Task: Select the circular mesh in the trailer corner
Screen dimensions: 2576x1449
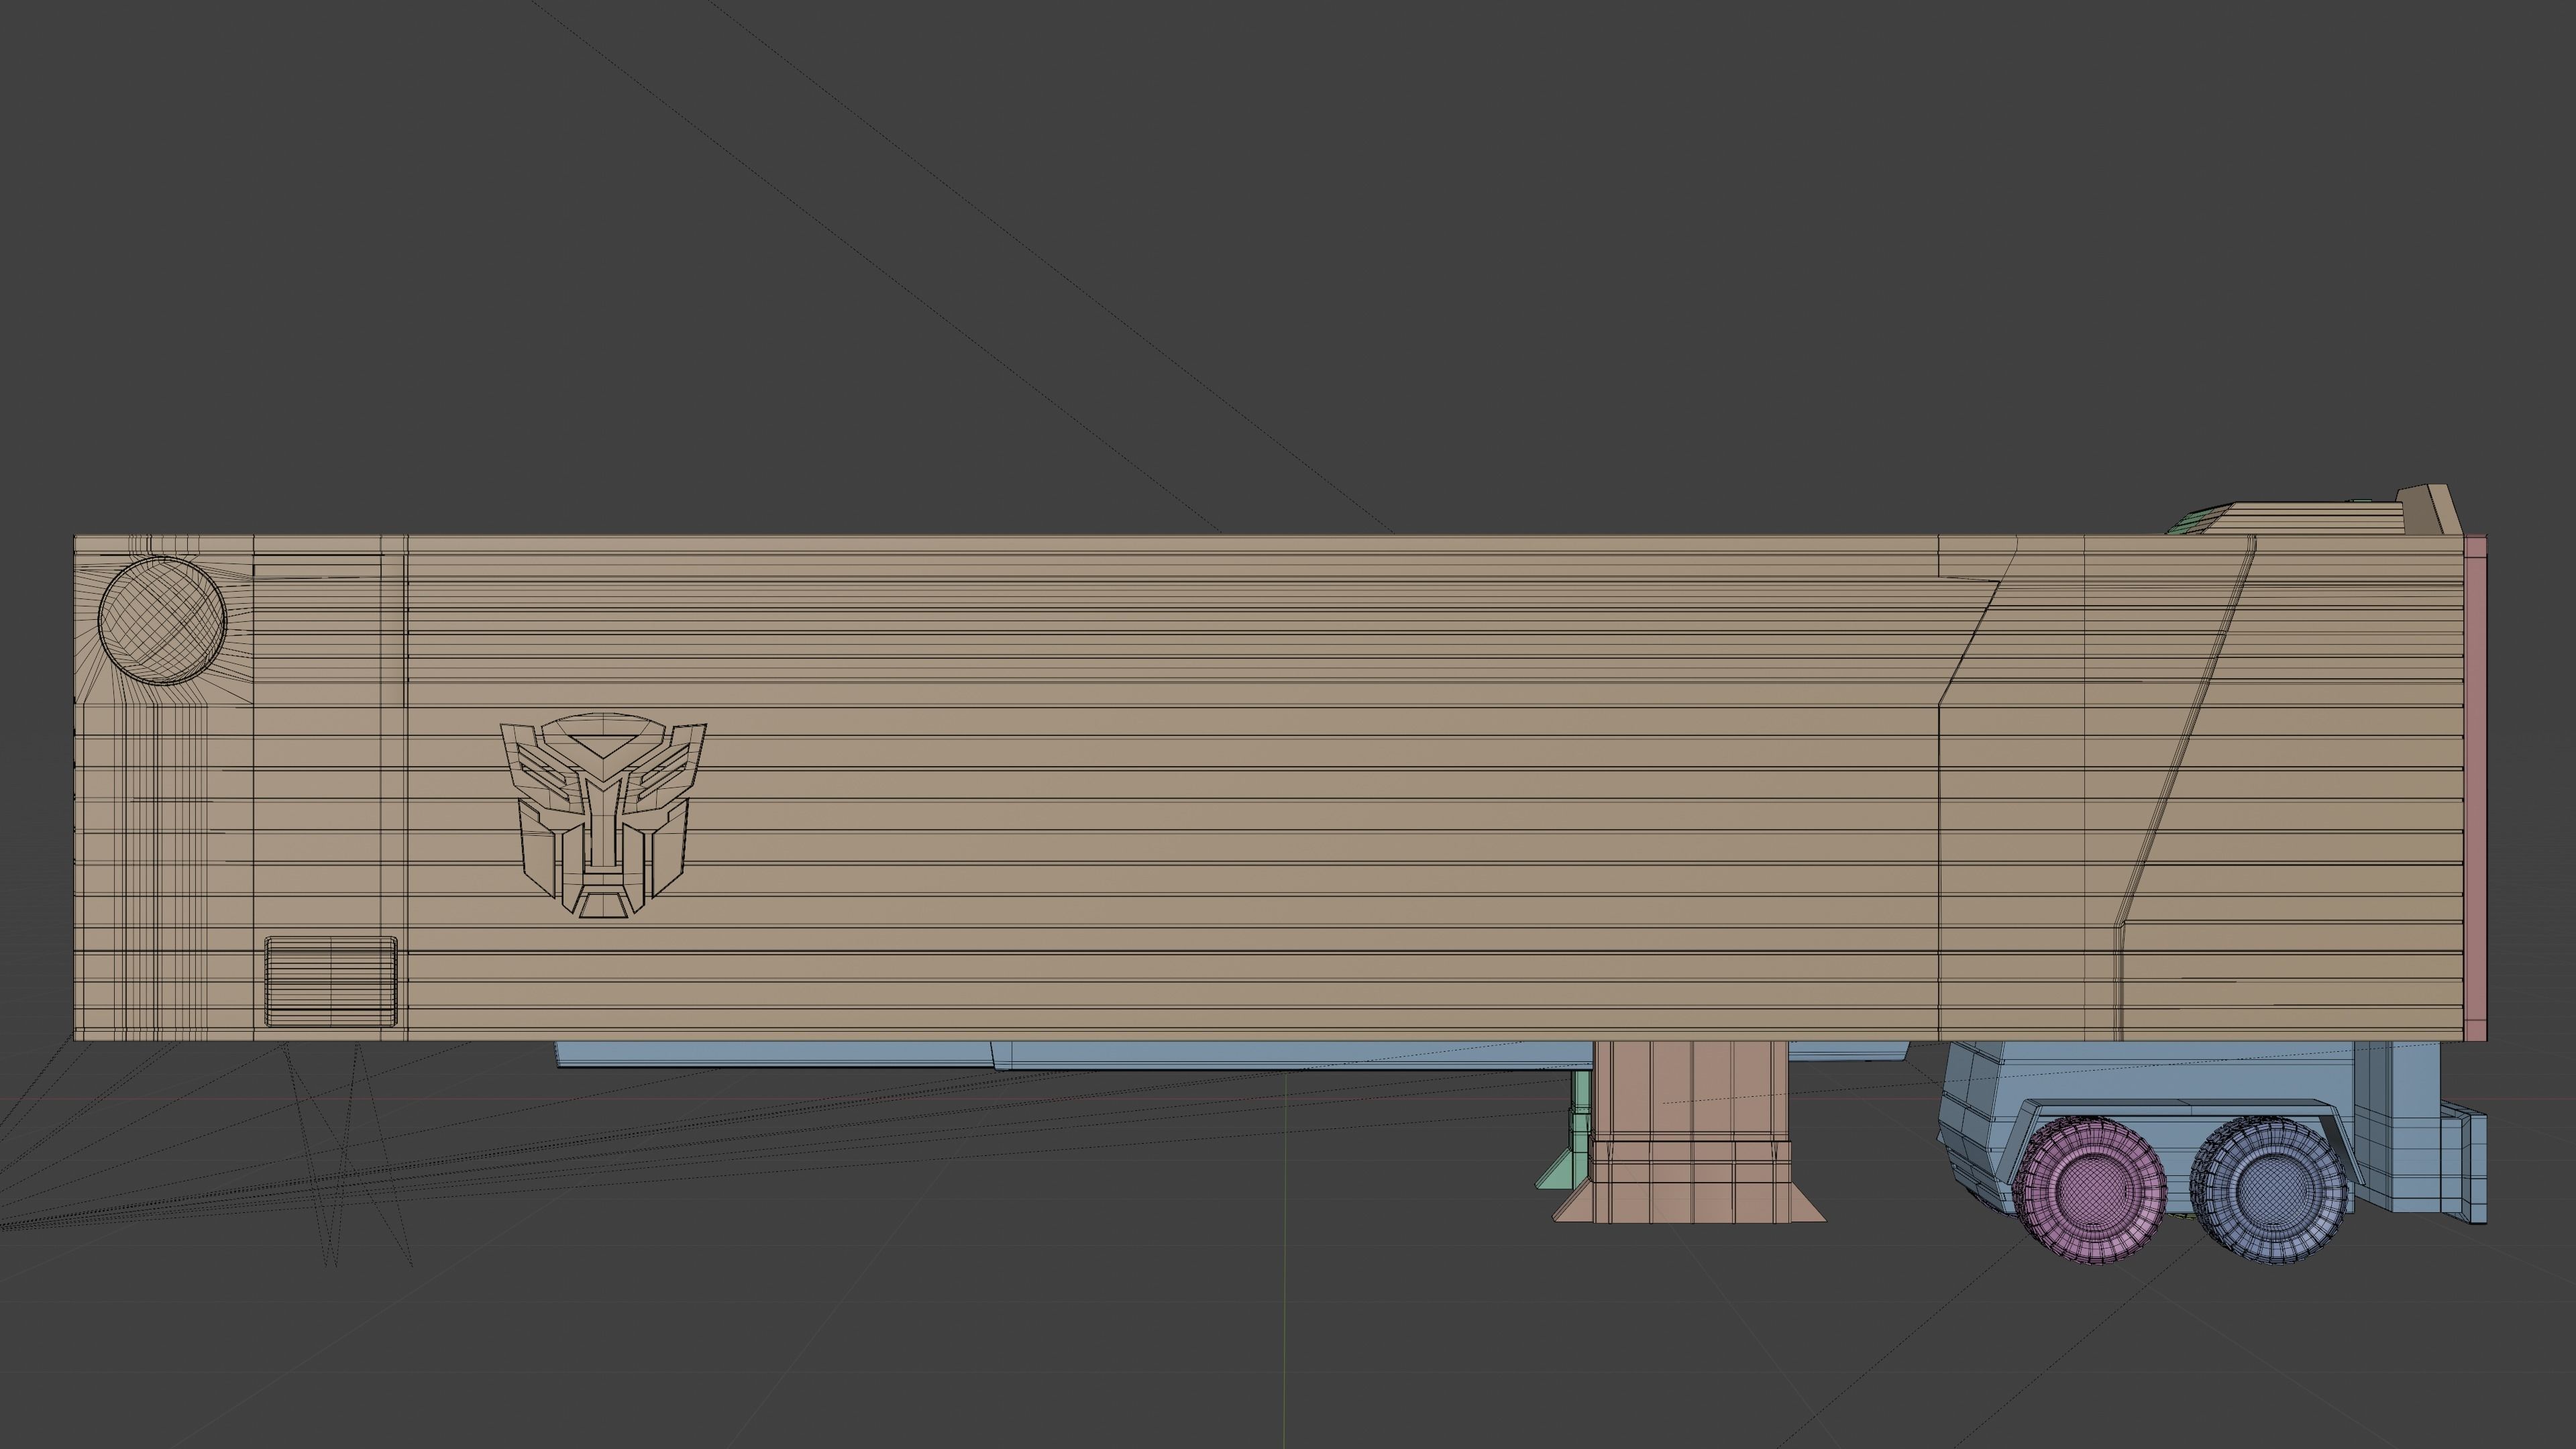Action: [x=162, y=621]
